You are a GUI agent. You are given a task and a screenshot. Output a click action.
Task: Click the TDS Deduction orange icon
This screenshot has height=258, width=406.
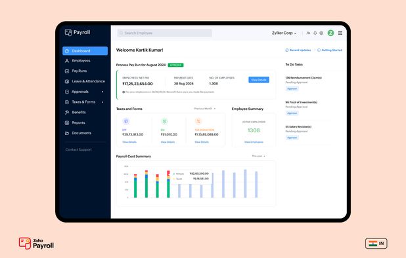click(198, 121)
